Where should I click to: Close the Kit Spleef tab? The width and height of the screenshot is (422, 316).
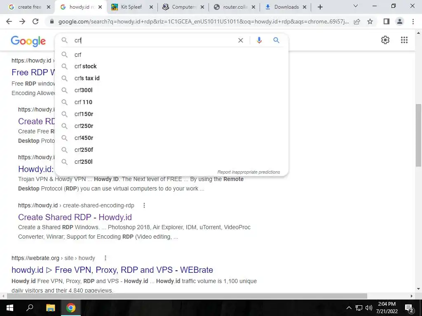tap(151, 7)
